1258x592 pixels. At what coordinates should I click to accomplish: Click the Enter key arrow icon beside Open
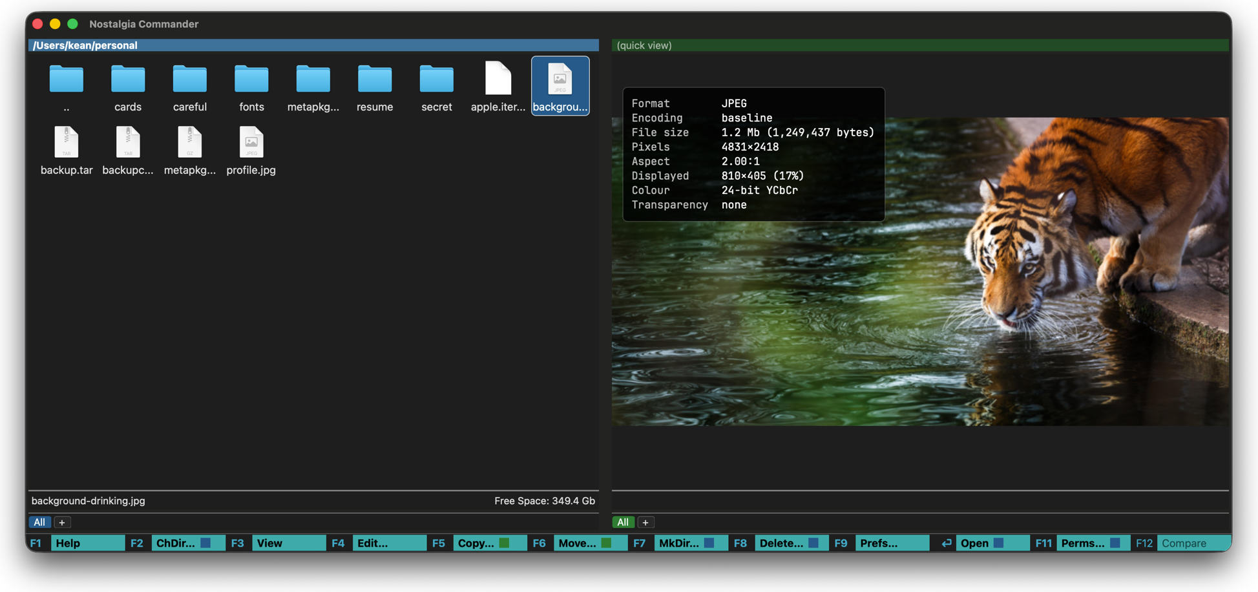tap(946, 543)
